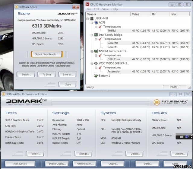The height and width of the screenshot is (169, 193).
Task: Click the 3DMark Score window title icon
Action: pos(16,7)
